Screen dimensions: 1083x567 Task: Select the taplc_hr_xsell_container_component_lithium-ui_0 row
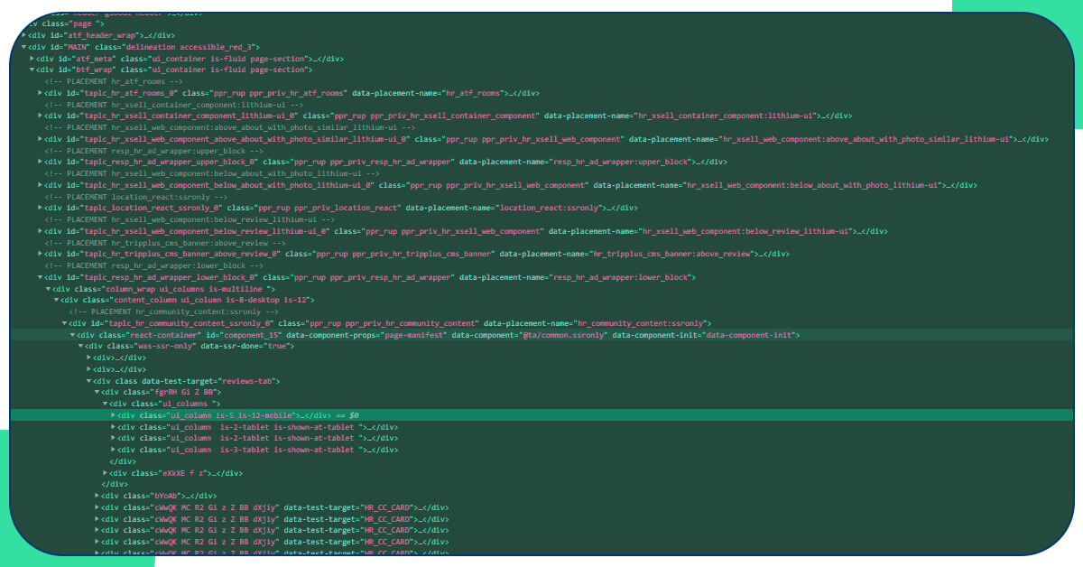point(449,116)
